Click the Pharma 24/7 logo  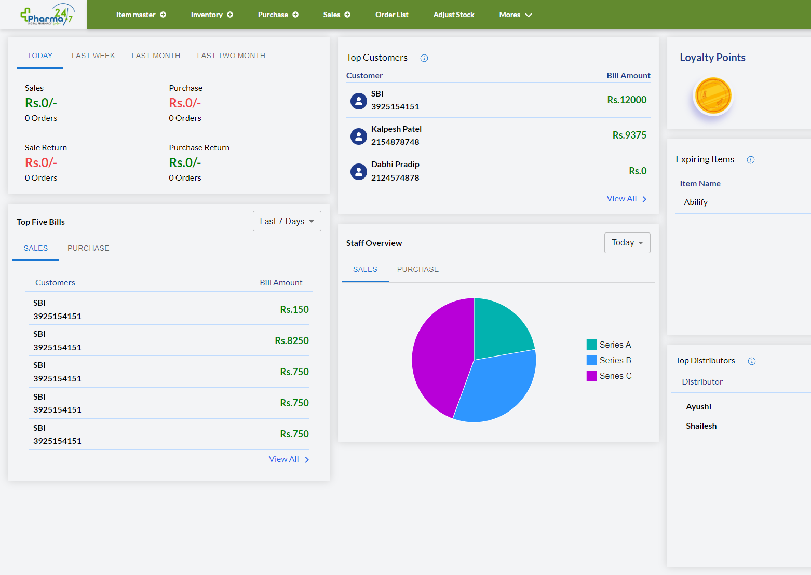click(46, 15)
